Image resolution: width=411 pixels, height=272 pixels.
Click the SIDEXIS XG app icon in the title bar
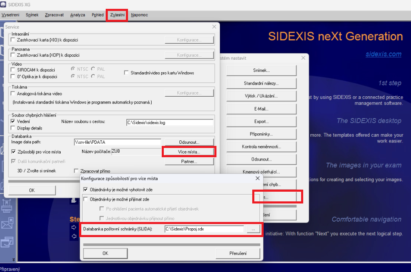(3, 5)
